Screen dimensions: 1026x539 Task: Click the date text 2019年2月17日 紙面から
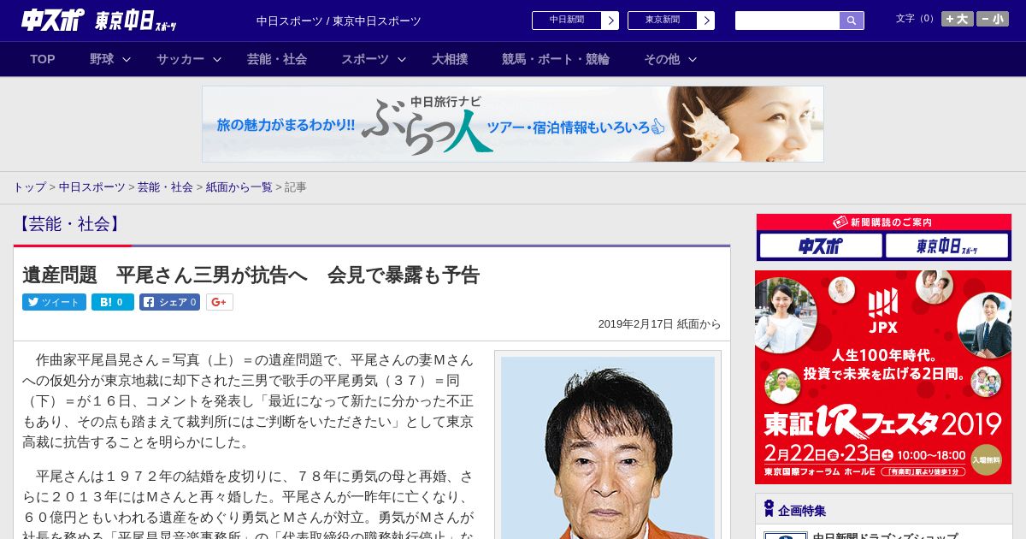659,324
